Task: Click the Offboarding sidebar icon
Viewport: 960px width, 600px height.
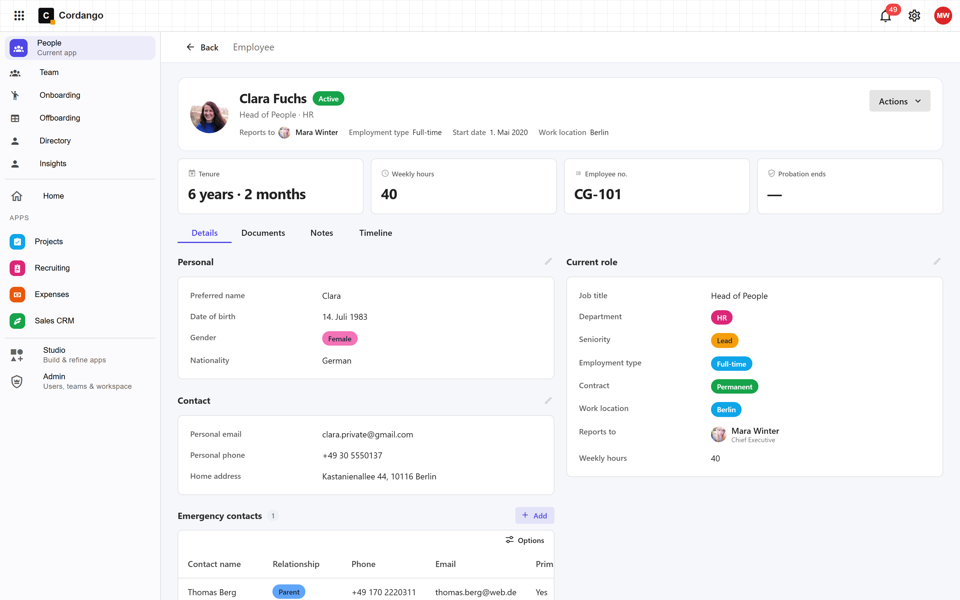Action: click(15, 118)
